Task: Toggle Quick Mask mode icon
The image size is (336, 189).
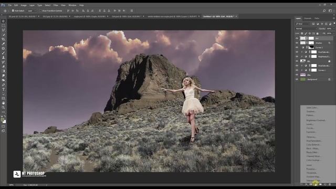Action: pyautogui.click(x=3, y=126)
